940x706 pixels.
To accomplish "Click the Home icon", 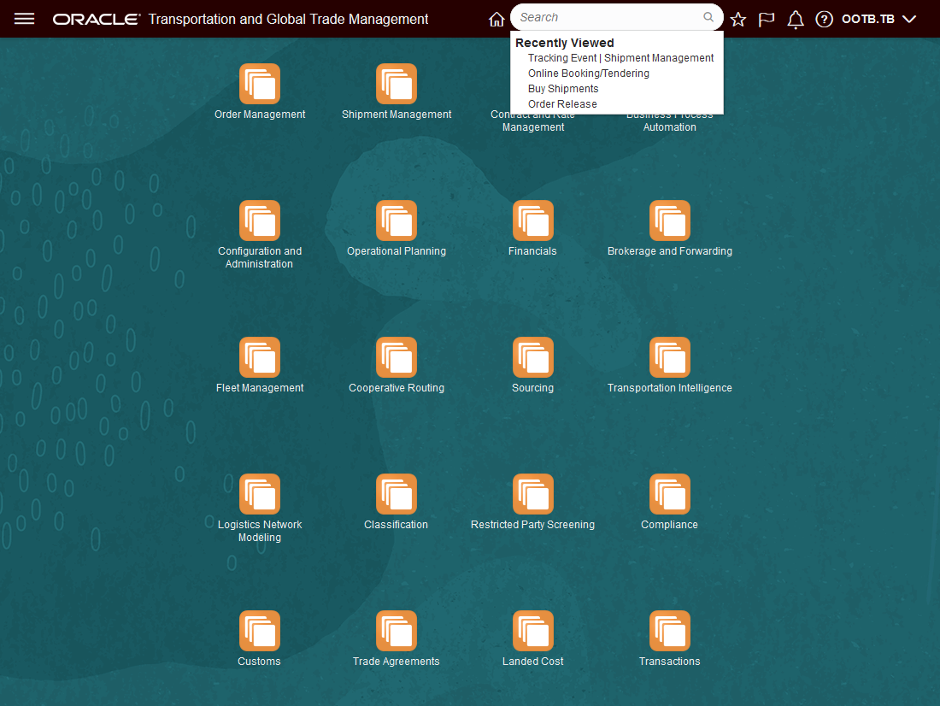I will [496, 19].
